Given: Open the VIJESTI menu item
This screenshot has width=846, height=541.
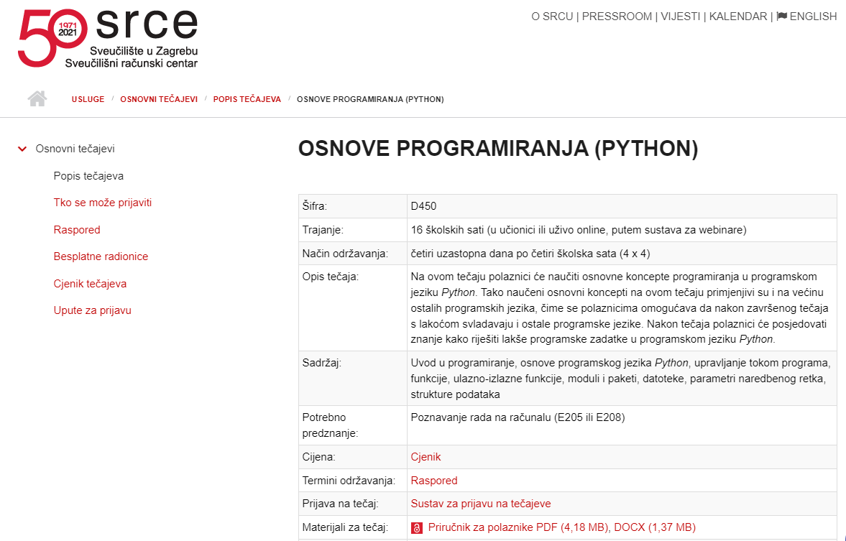Looking at the screenshot, I should tap(680, 17).
